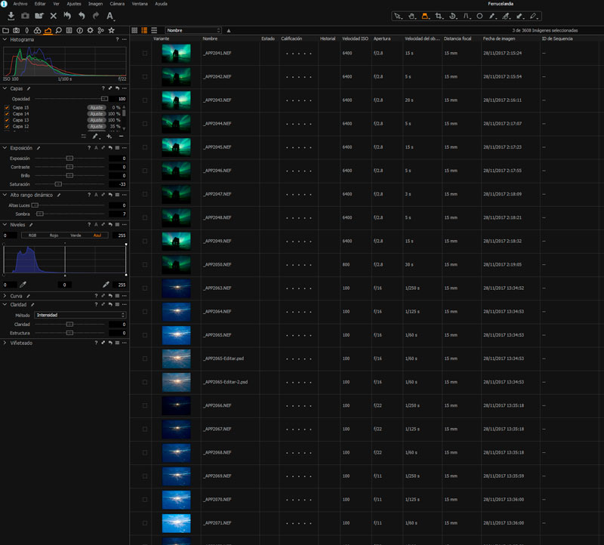Click the Import images download icon

click(x=11, y=16)
